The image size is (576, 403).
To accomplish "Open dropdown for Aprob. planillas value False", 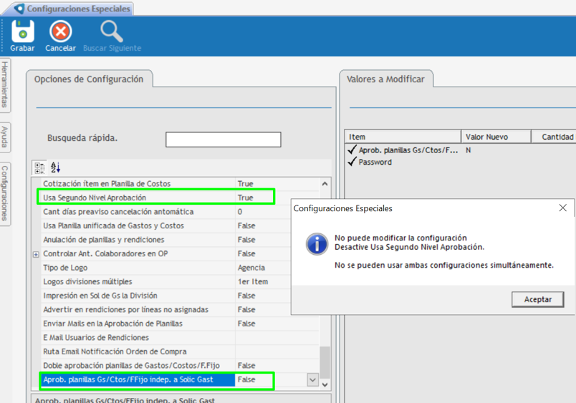I will pyautogui.click(x=312, y=379).
